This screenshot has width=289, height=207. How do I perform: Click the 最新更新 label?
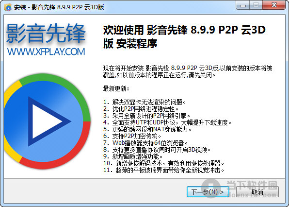tap(116, 88)
